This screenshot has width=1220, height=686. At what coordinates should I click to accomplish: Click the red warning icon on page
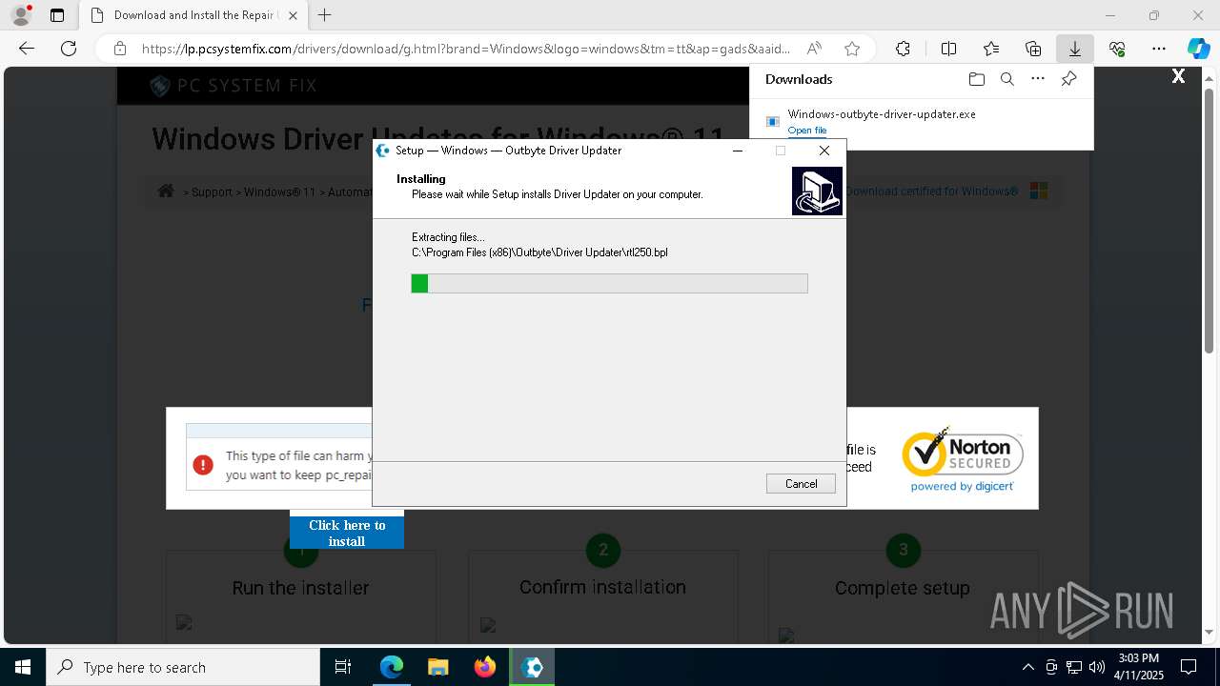[x=203, y=465]
